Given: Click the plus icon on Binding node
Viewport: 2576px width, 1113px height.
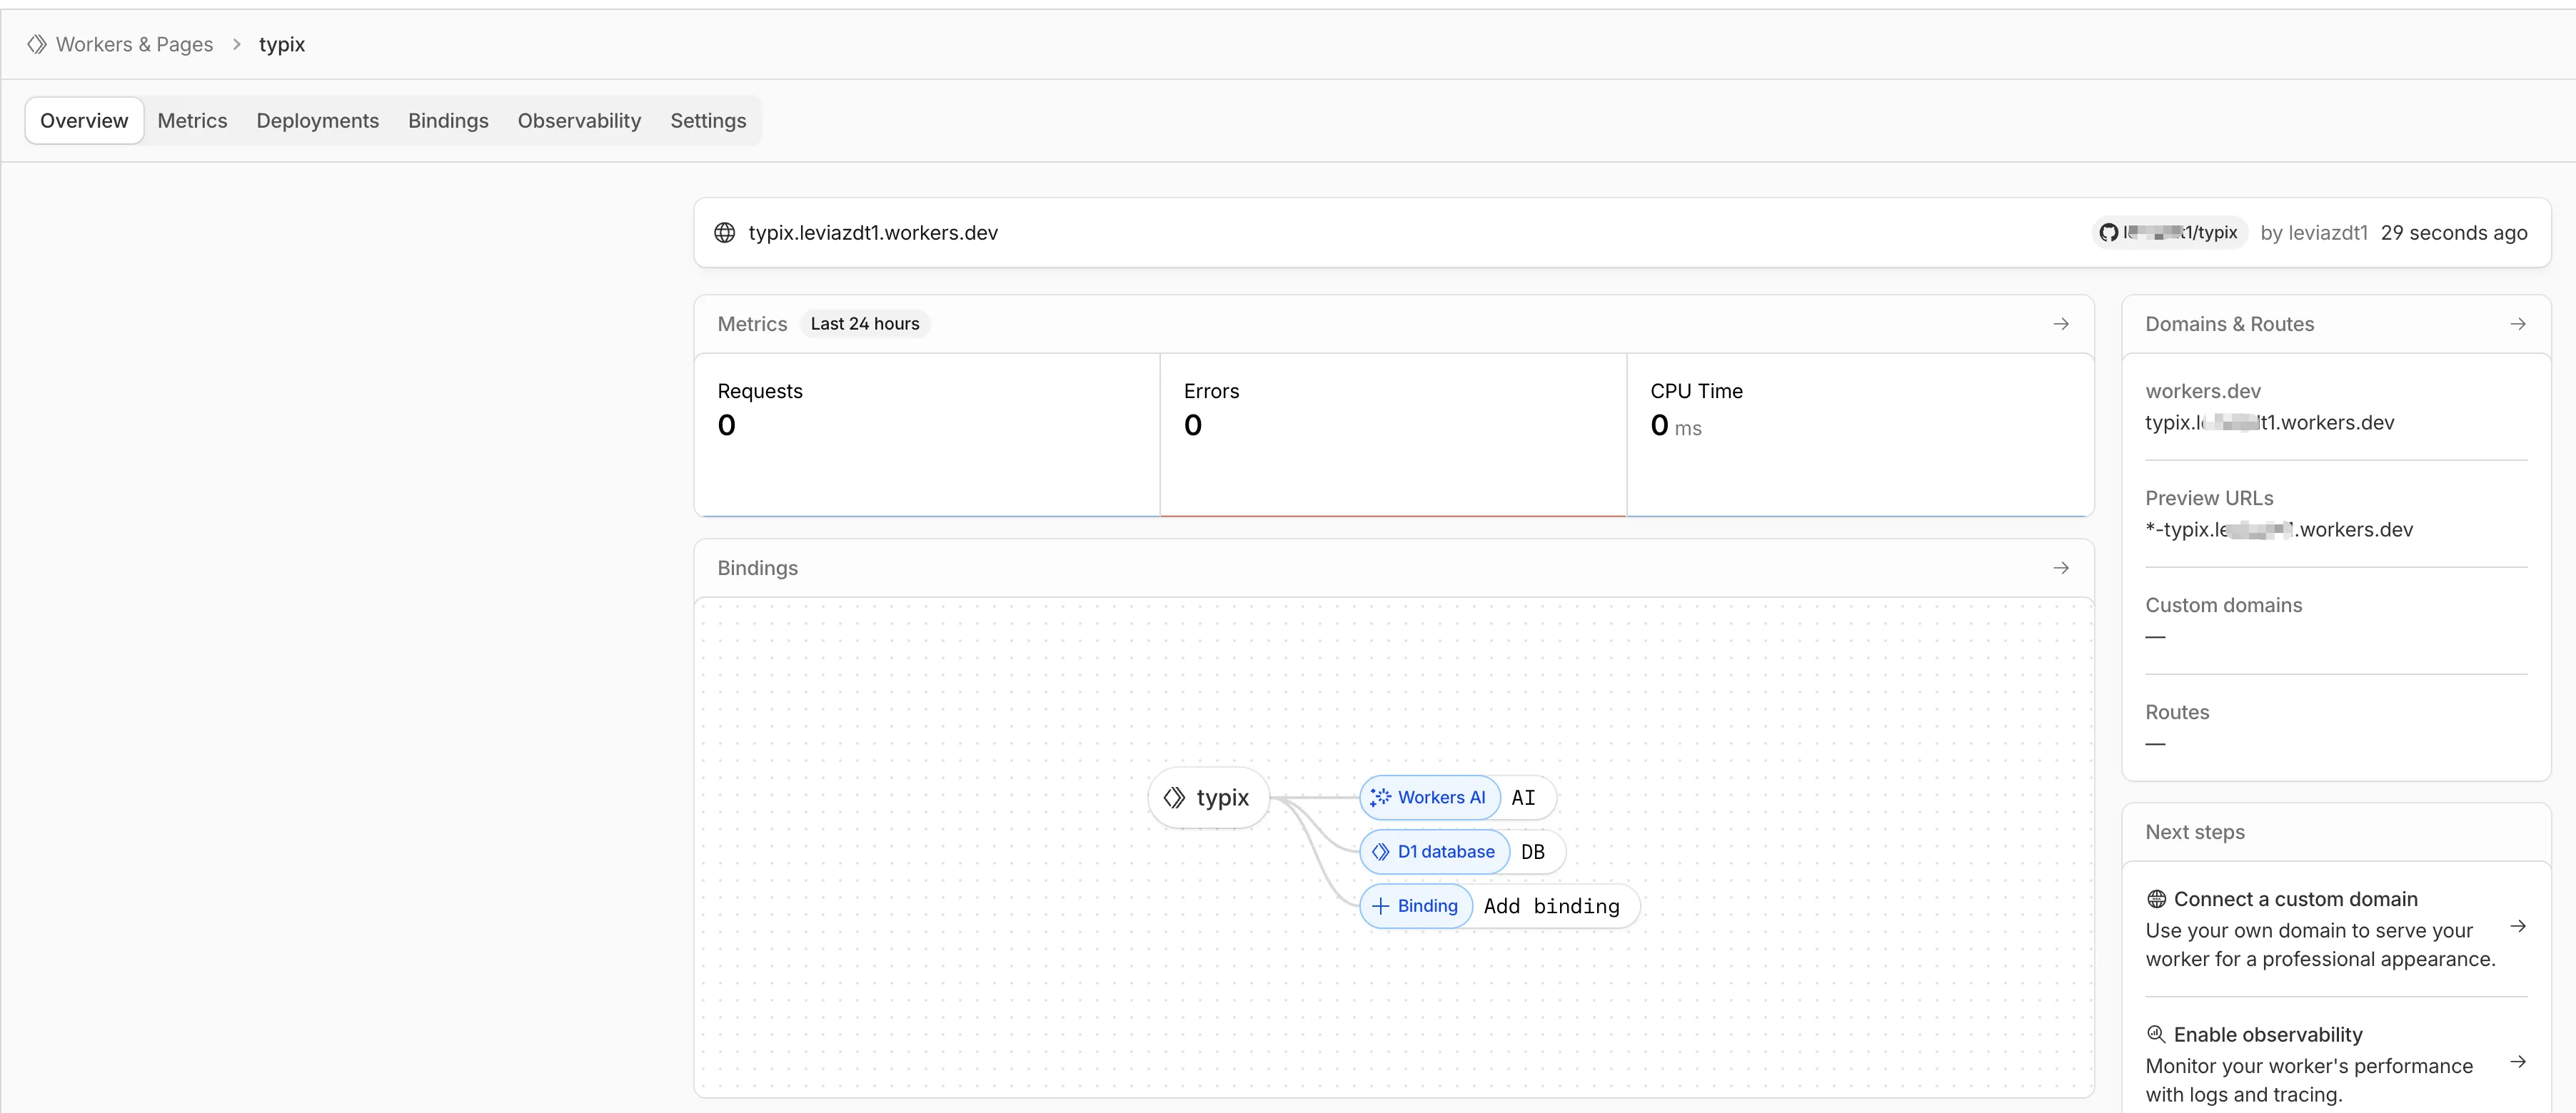Looking at the screenshot, I should click(1381, 906).
